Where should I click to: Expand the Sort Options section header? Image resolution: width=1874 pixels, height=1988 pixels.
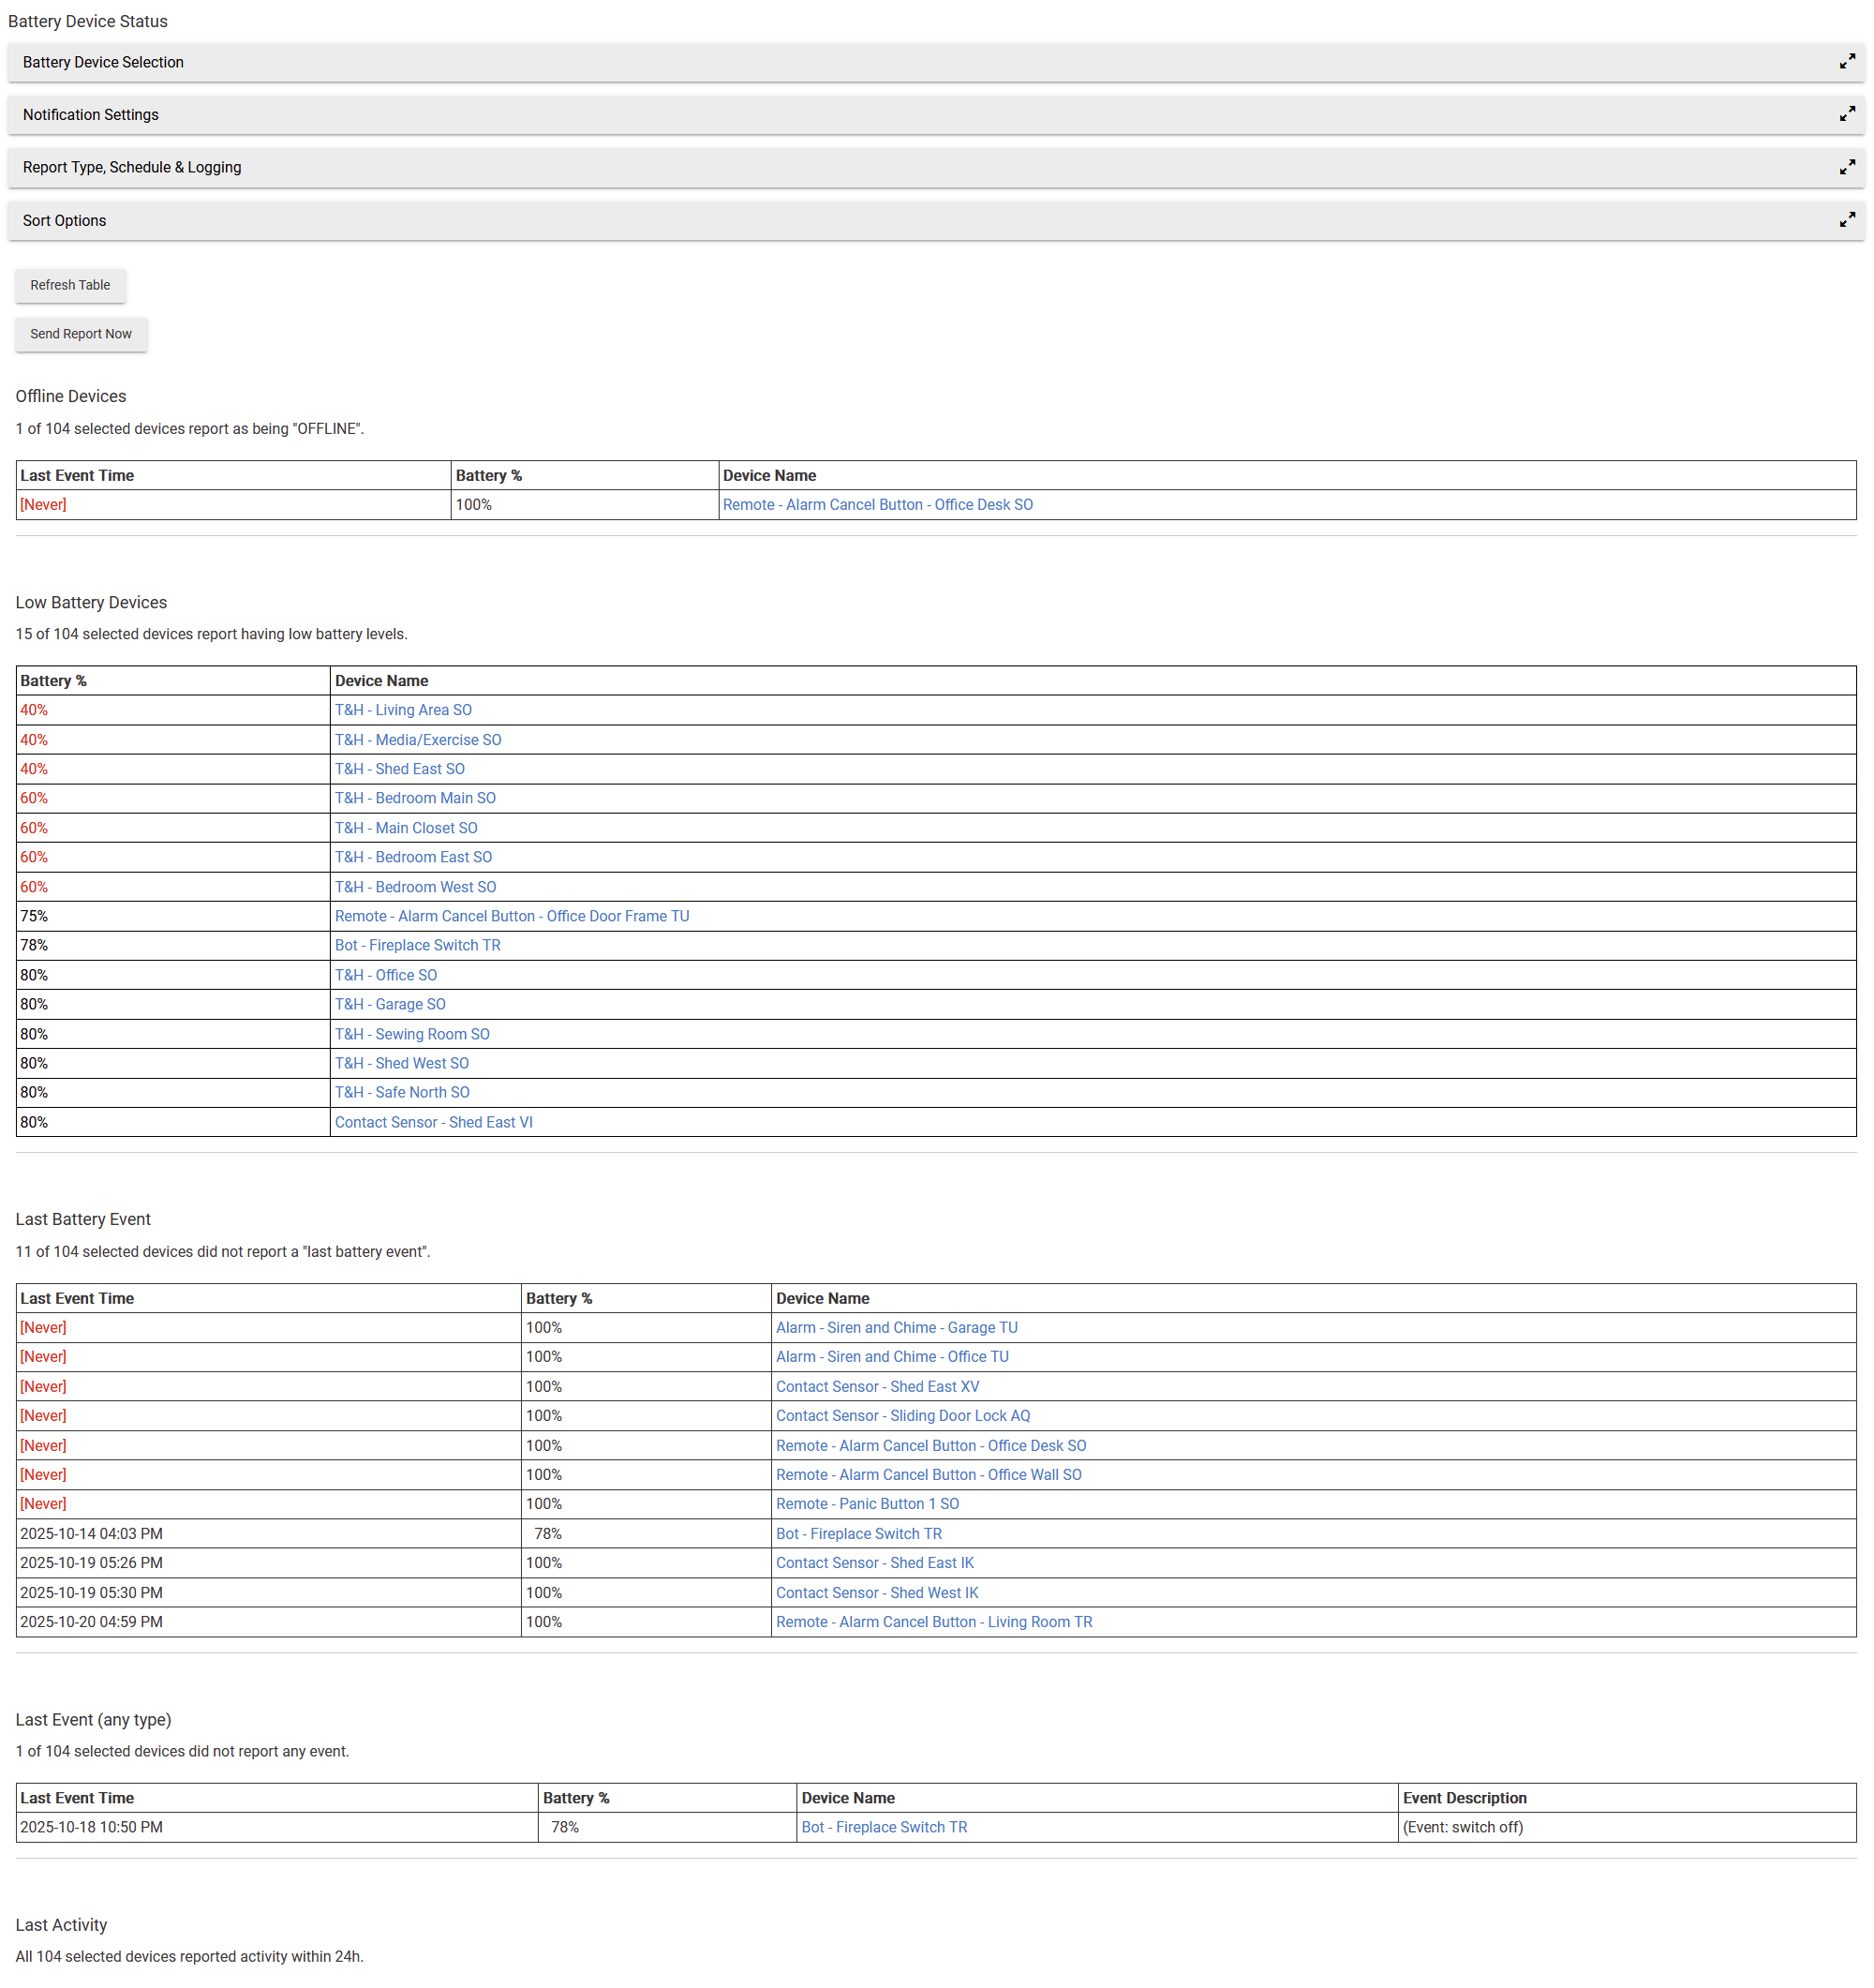click(x=64, y=221)
